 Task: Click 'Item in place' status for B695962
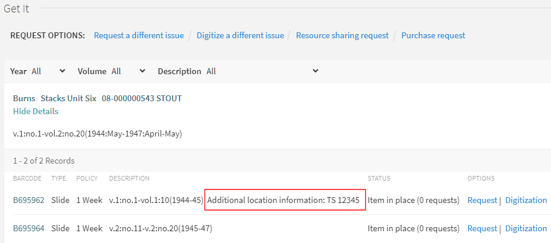[413, 200]
